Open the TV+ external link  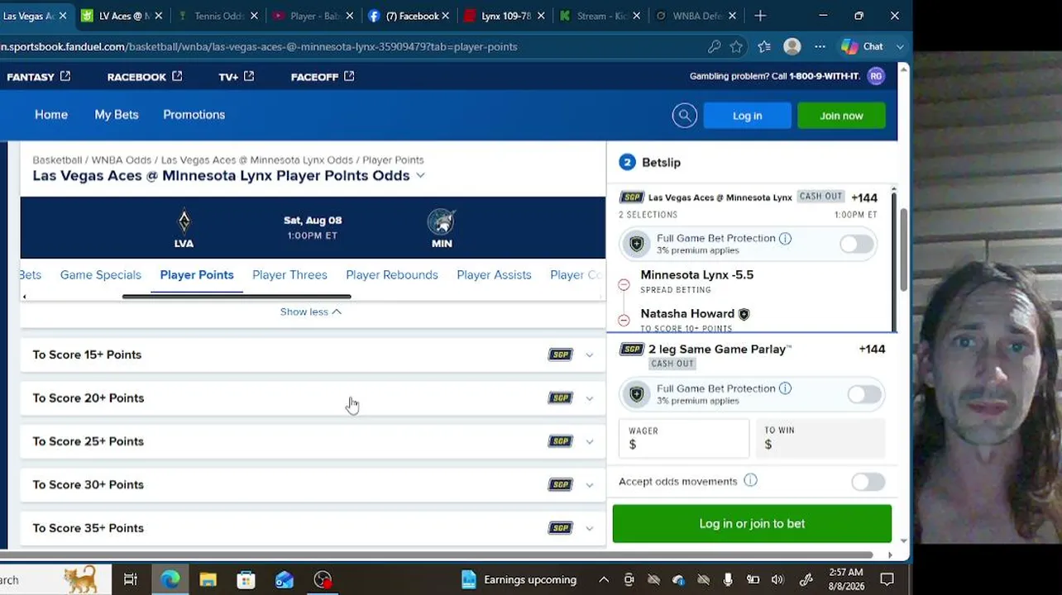coord(236,77)
